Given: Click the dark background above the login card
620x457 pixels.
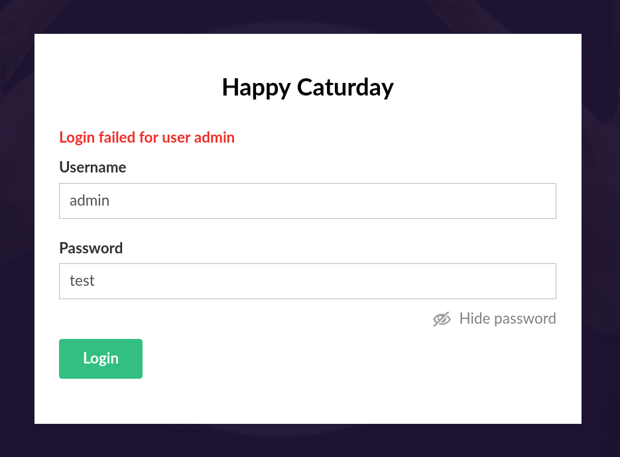Looking at the screenshot, I should (x=308, y=16).
